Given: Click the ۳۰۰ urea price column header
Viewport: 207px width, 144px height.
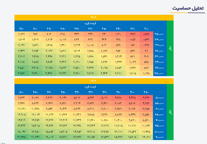Looking at the screenshot, I should (146, 29).
